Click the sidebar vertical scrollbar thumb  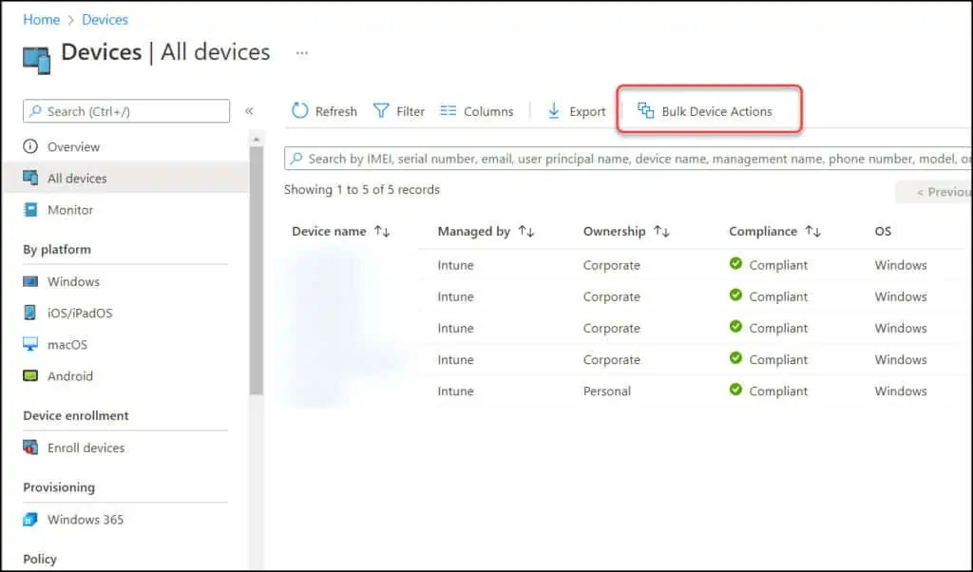[x=257, y=270]
